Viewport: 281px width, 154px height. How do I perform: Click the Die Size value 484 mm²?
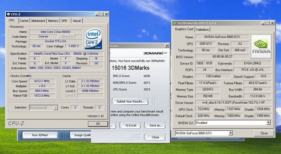[x=240, y=50]
